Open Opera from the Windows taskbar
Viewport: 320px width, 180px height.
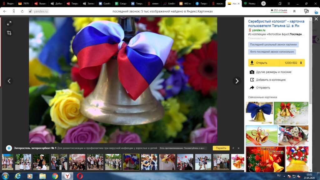tap(80, 176)
